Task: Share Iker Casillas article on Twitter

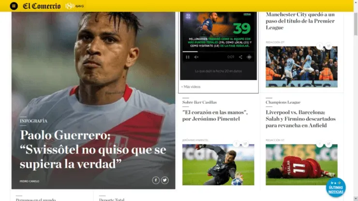Action: click(245, 144)
